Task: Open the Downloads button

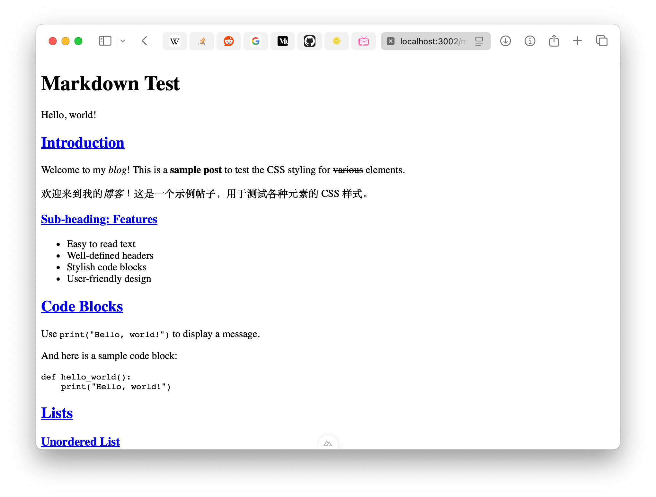Action: (506, 41)
